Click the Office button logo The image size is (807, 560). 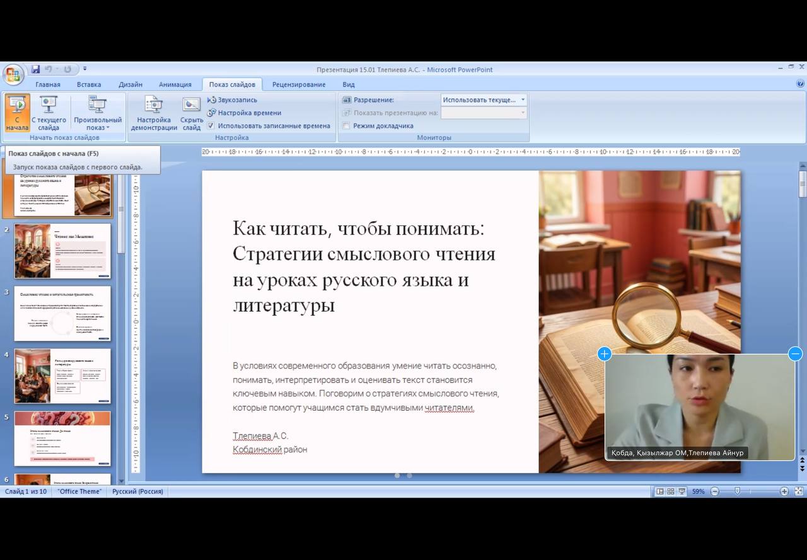tap(13, 75)
